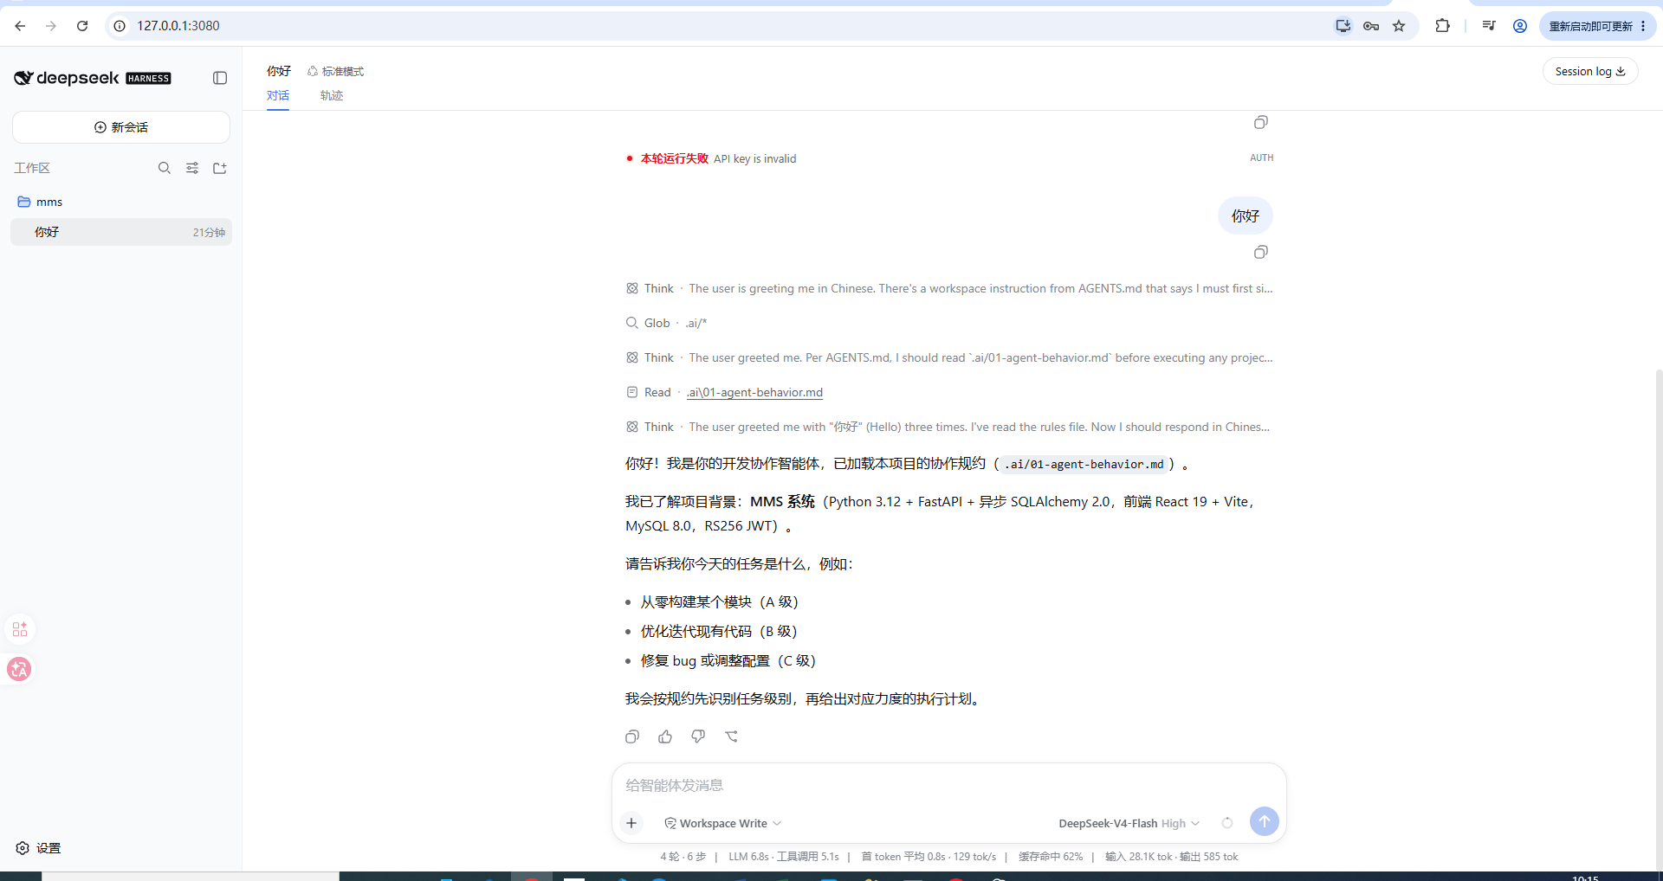
Task: Click the 本轮运行失败 error text
Action: 674,158
